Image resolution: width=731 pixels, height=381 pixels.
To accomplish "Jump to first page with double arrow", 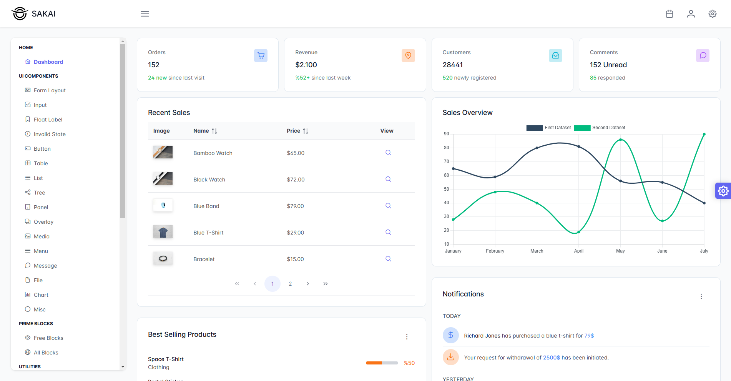I will point(237,284).
